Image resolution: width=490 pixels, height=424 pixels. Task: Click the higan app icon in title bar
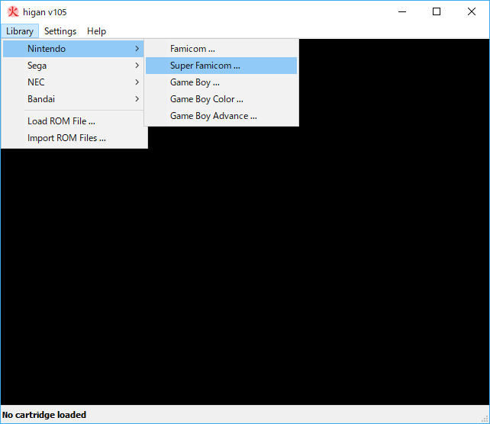(13, 12)
